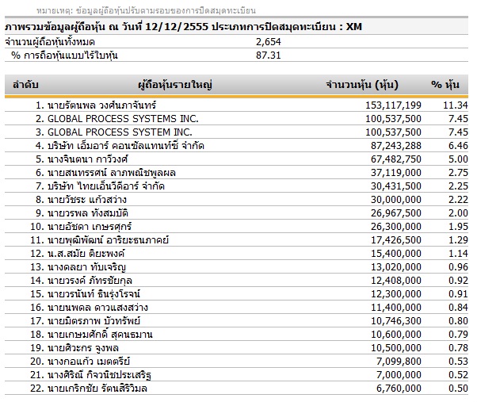Click percentage value 6.46
The image size is (477, 402).
click(x=458, y=145)
